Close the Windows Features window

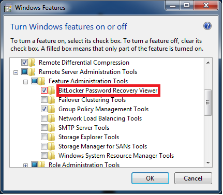[206, 6]
